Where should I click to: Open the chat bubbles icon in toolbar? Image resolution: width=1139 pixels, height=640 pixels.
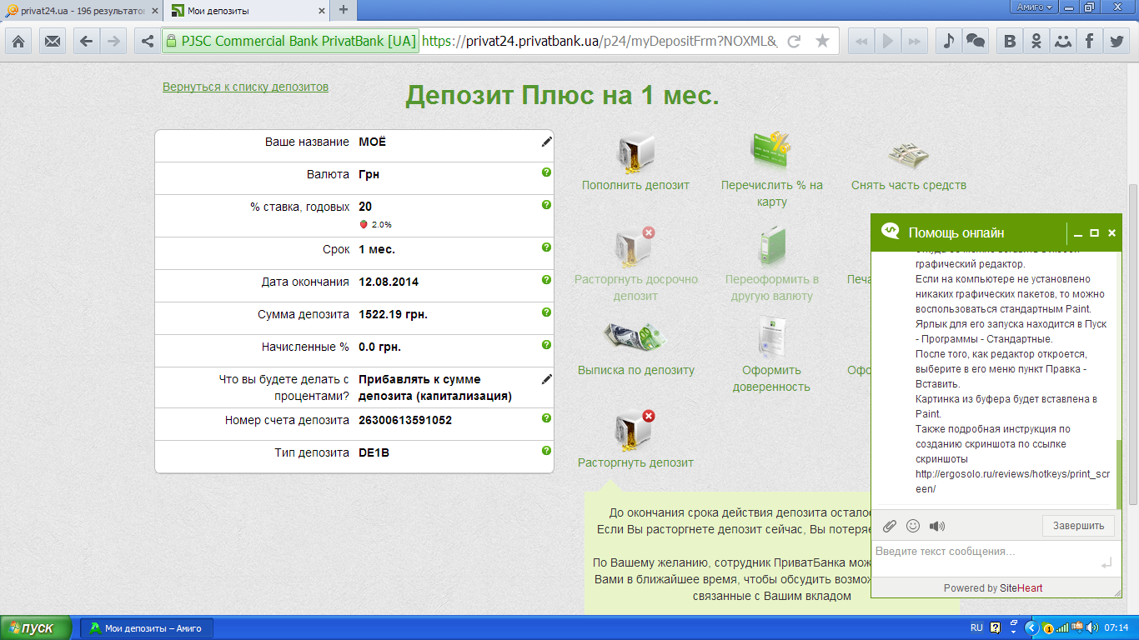[x=975, y=41]
